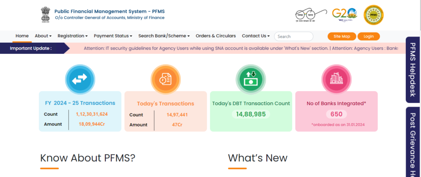
Task: Click today's amount value 47Cr
Action: click(177, 125)
